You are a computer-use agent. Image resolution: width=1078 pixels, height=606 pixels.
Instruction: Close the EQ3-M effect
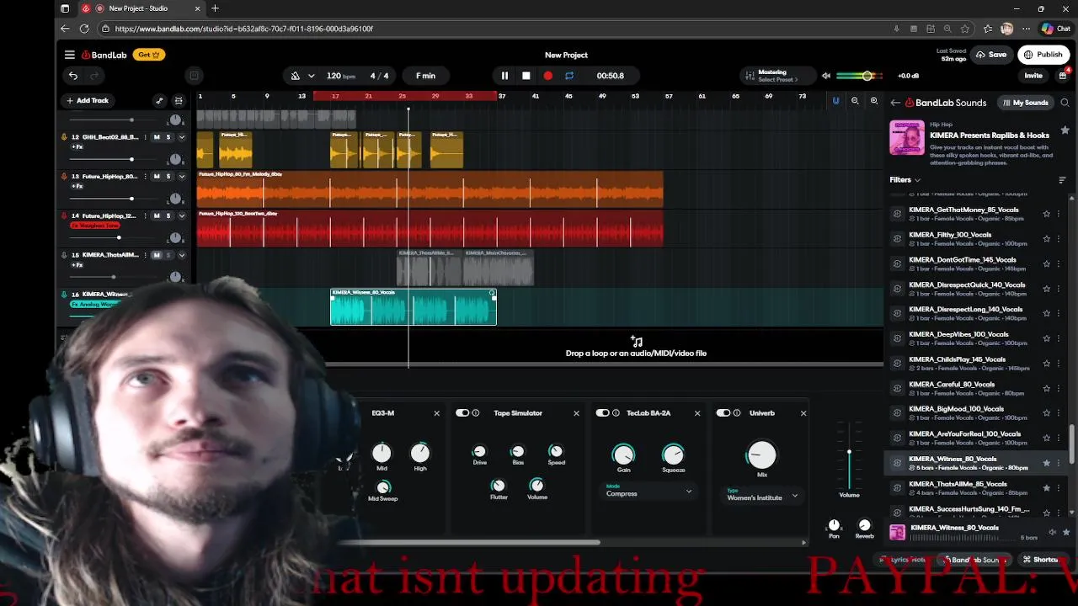[x=436, y=413]
